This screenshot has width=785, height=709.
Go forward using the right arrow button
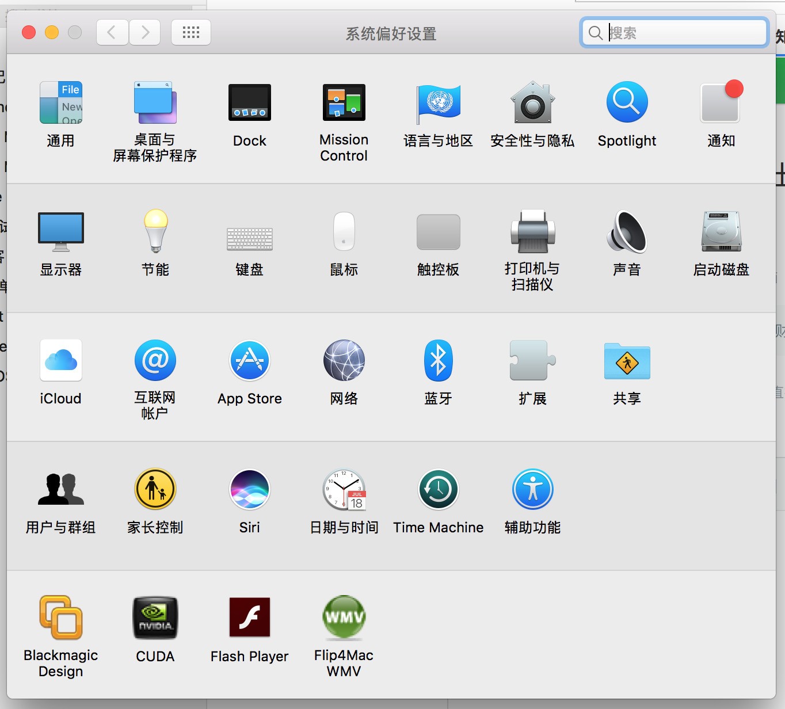tap(144, 32)
